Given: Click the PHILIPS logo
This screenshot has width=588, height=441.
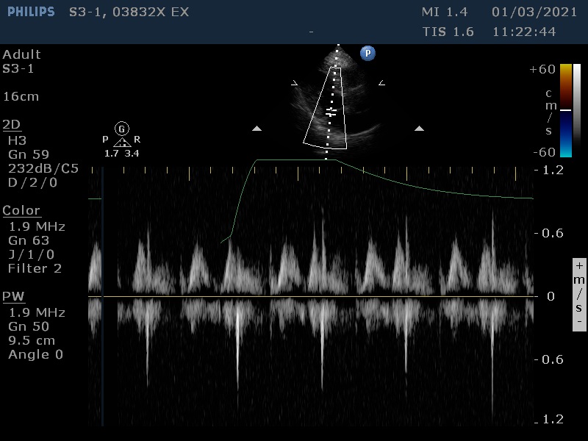Looking at the screenshot, I should pyautogui.click(x=31, y=12).
